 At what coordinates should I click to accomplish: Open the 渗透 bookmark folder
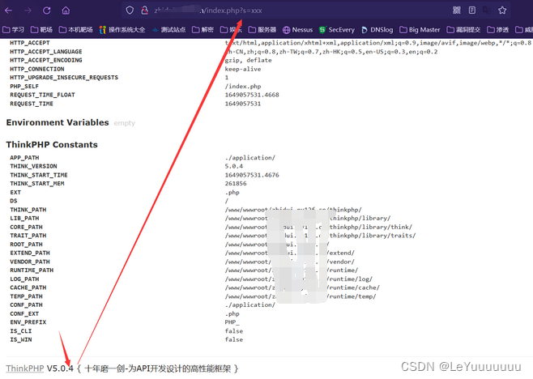pyautogui.click(x=498, y=30)
